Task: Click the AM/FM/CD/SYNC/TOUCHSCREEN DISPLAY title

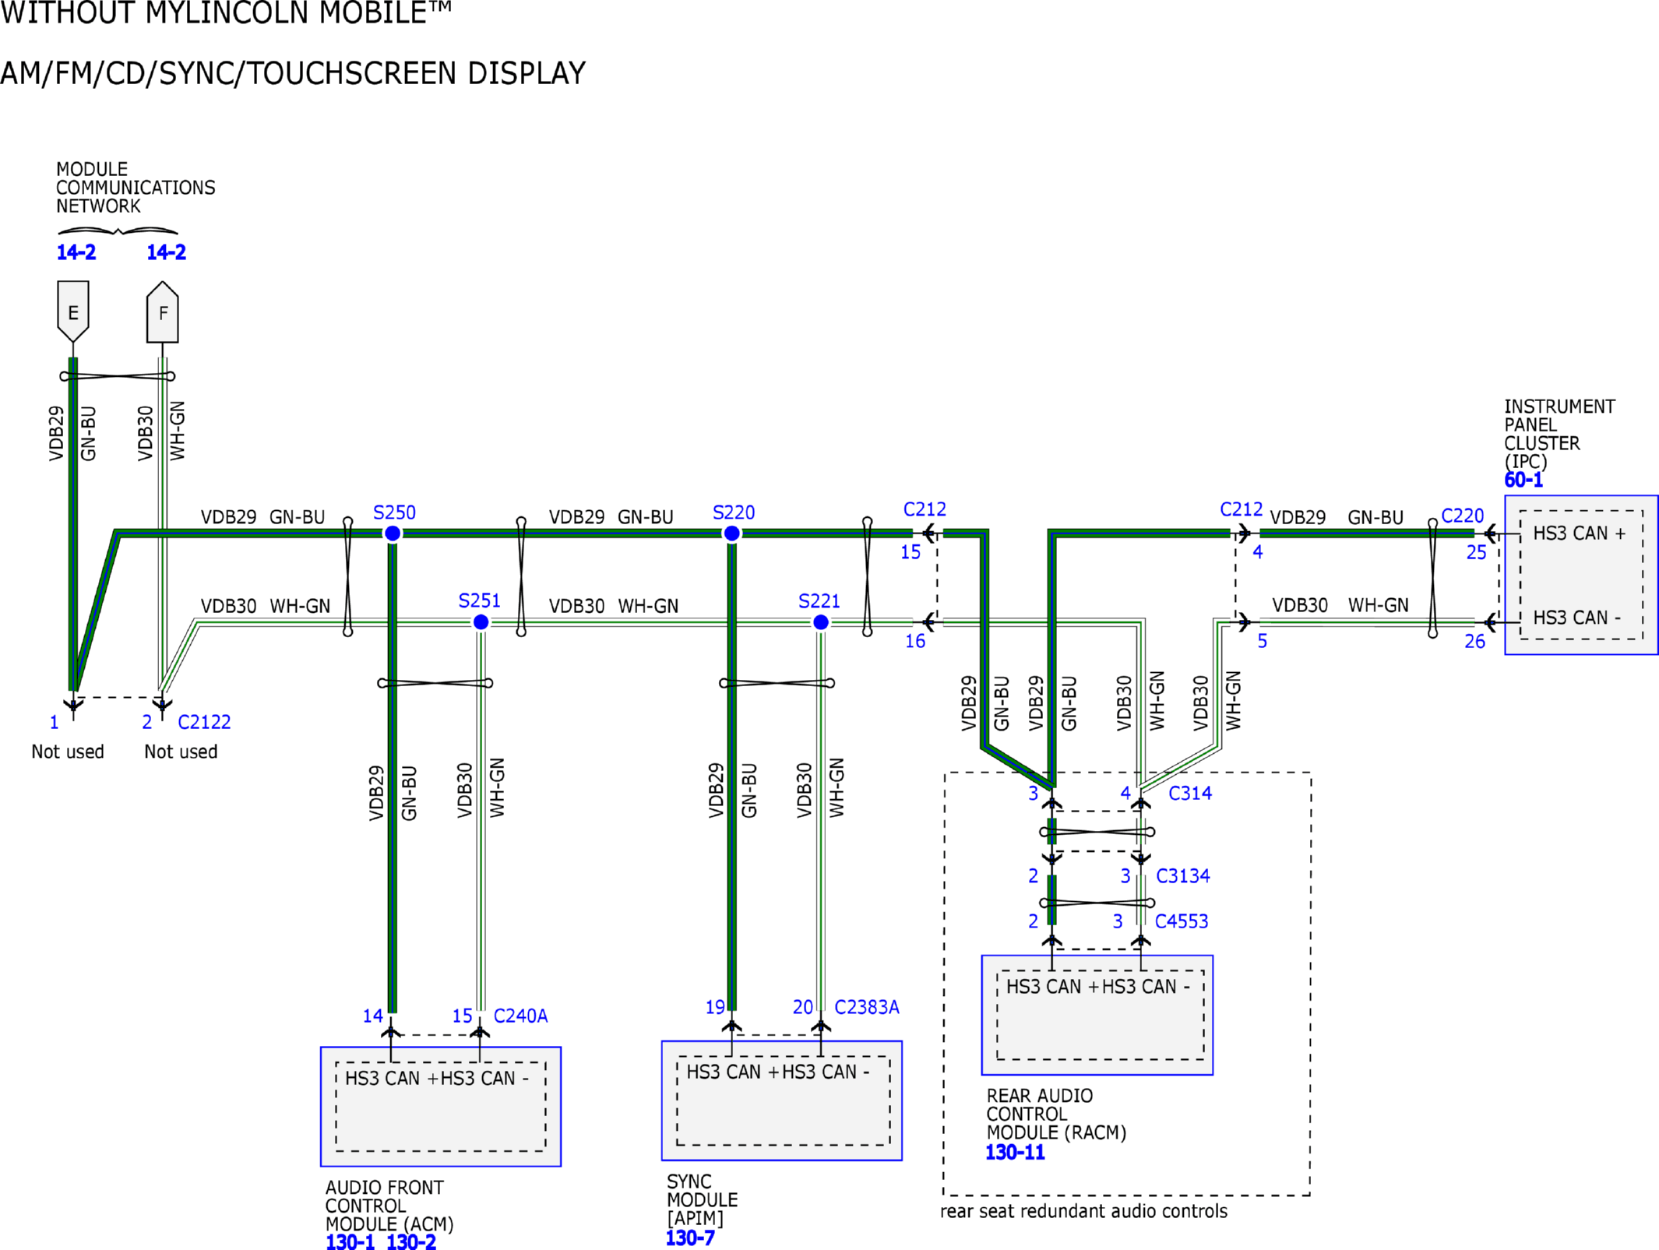Action: (293, 73)
